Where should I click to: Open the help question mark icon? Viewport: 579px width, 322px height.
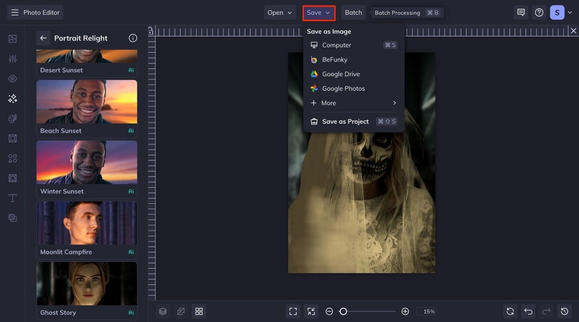point(539,12)
